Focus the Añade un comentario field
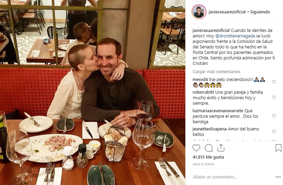This screenshot has height=185, width=283. click(x=233, y=177)
